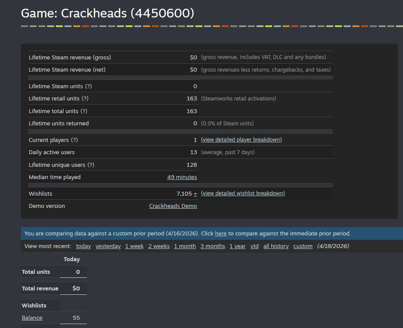This screenshot has height=328, width=403.
Task: Click the 'View most recent:' label
Action: [48, 246]
